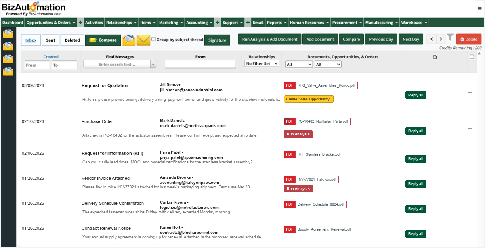
Task: Click PDF icon for Delivery_Schedule_8824.pdf
Action: point(290,204)
